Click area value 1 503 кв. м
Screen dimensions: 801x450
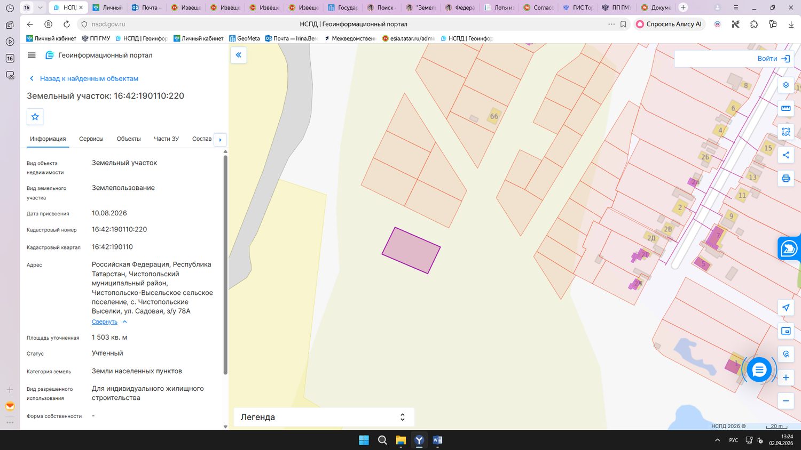coord(109,337)
